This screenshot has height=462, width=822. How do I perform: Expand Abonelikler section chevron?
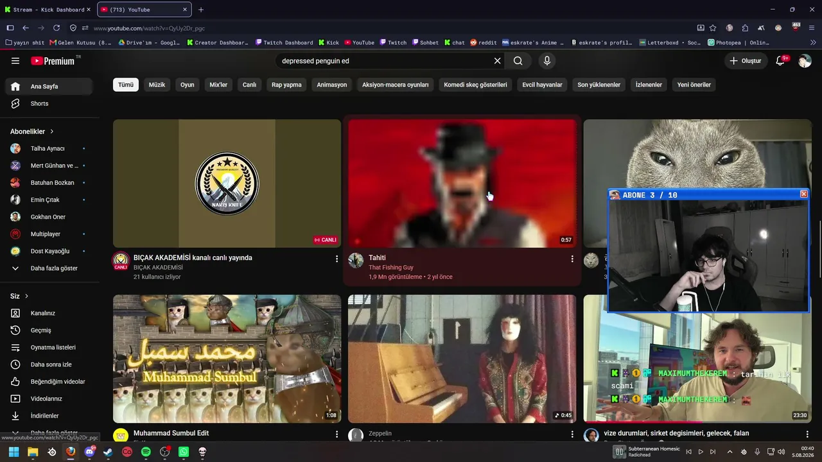click(52, 132)
